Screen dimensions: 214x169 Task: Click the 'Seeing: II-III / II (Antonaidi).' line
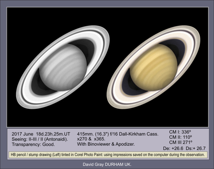40,139
